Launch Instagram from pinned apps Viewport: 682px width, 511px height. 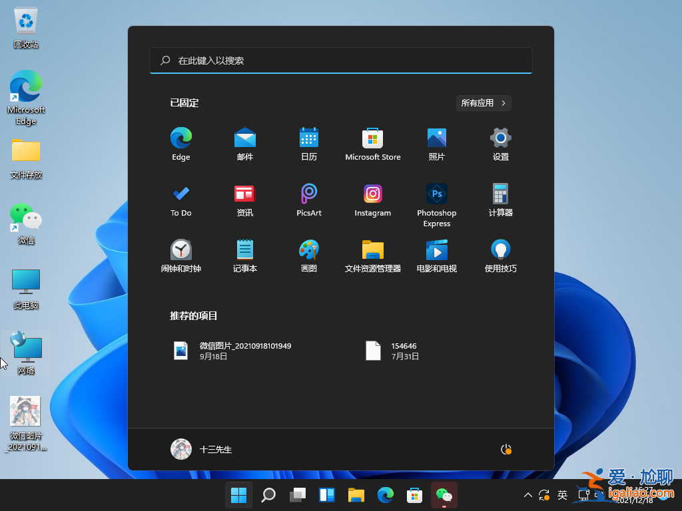[372, 200]
